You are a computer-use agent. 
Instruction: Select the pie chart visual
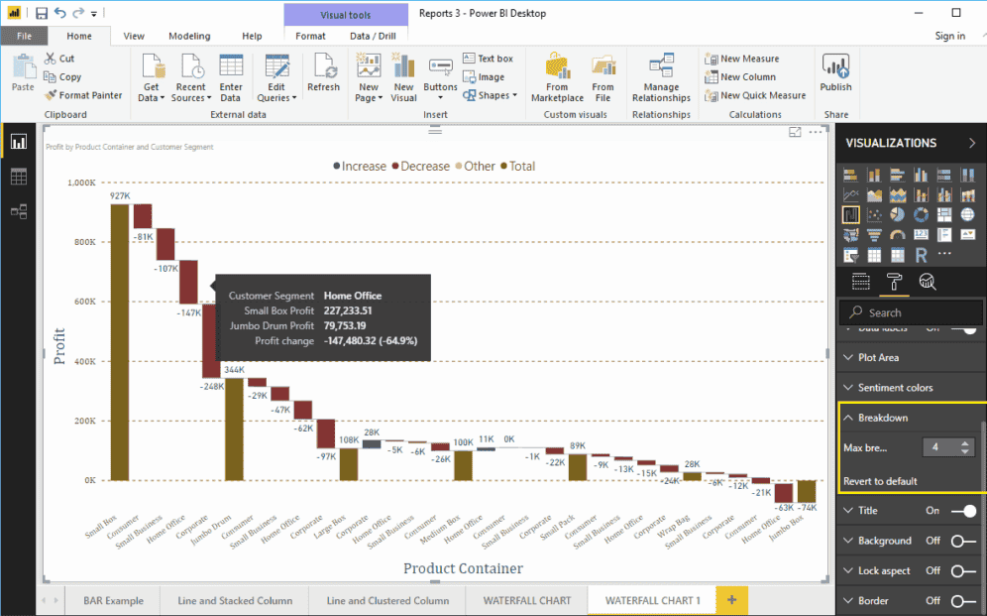[898, 215]
